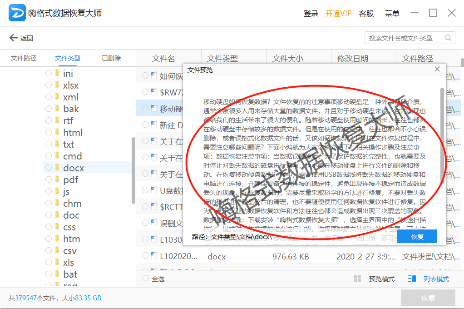Click the doc folder icon
464x309 pixels.
[x=57, y=215]
